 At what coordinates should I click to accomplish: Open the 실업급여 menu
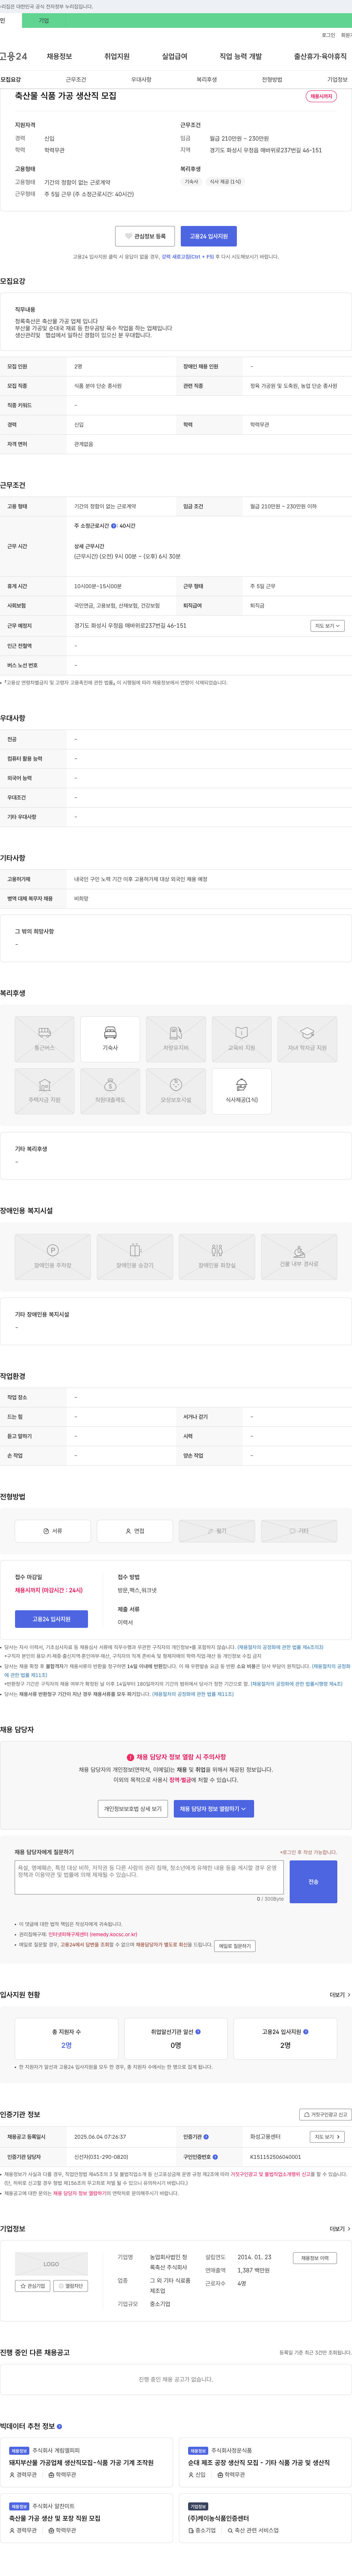(x=175, y=57)
